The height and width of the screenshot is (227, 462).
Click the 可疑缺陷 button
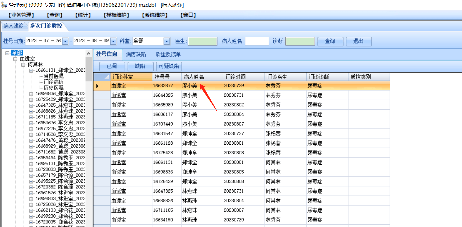(x=169, y=66)
